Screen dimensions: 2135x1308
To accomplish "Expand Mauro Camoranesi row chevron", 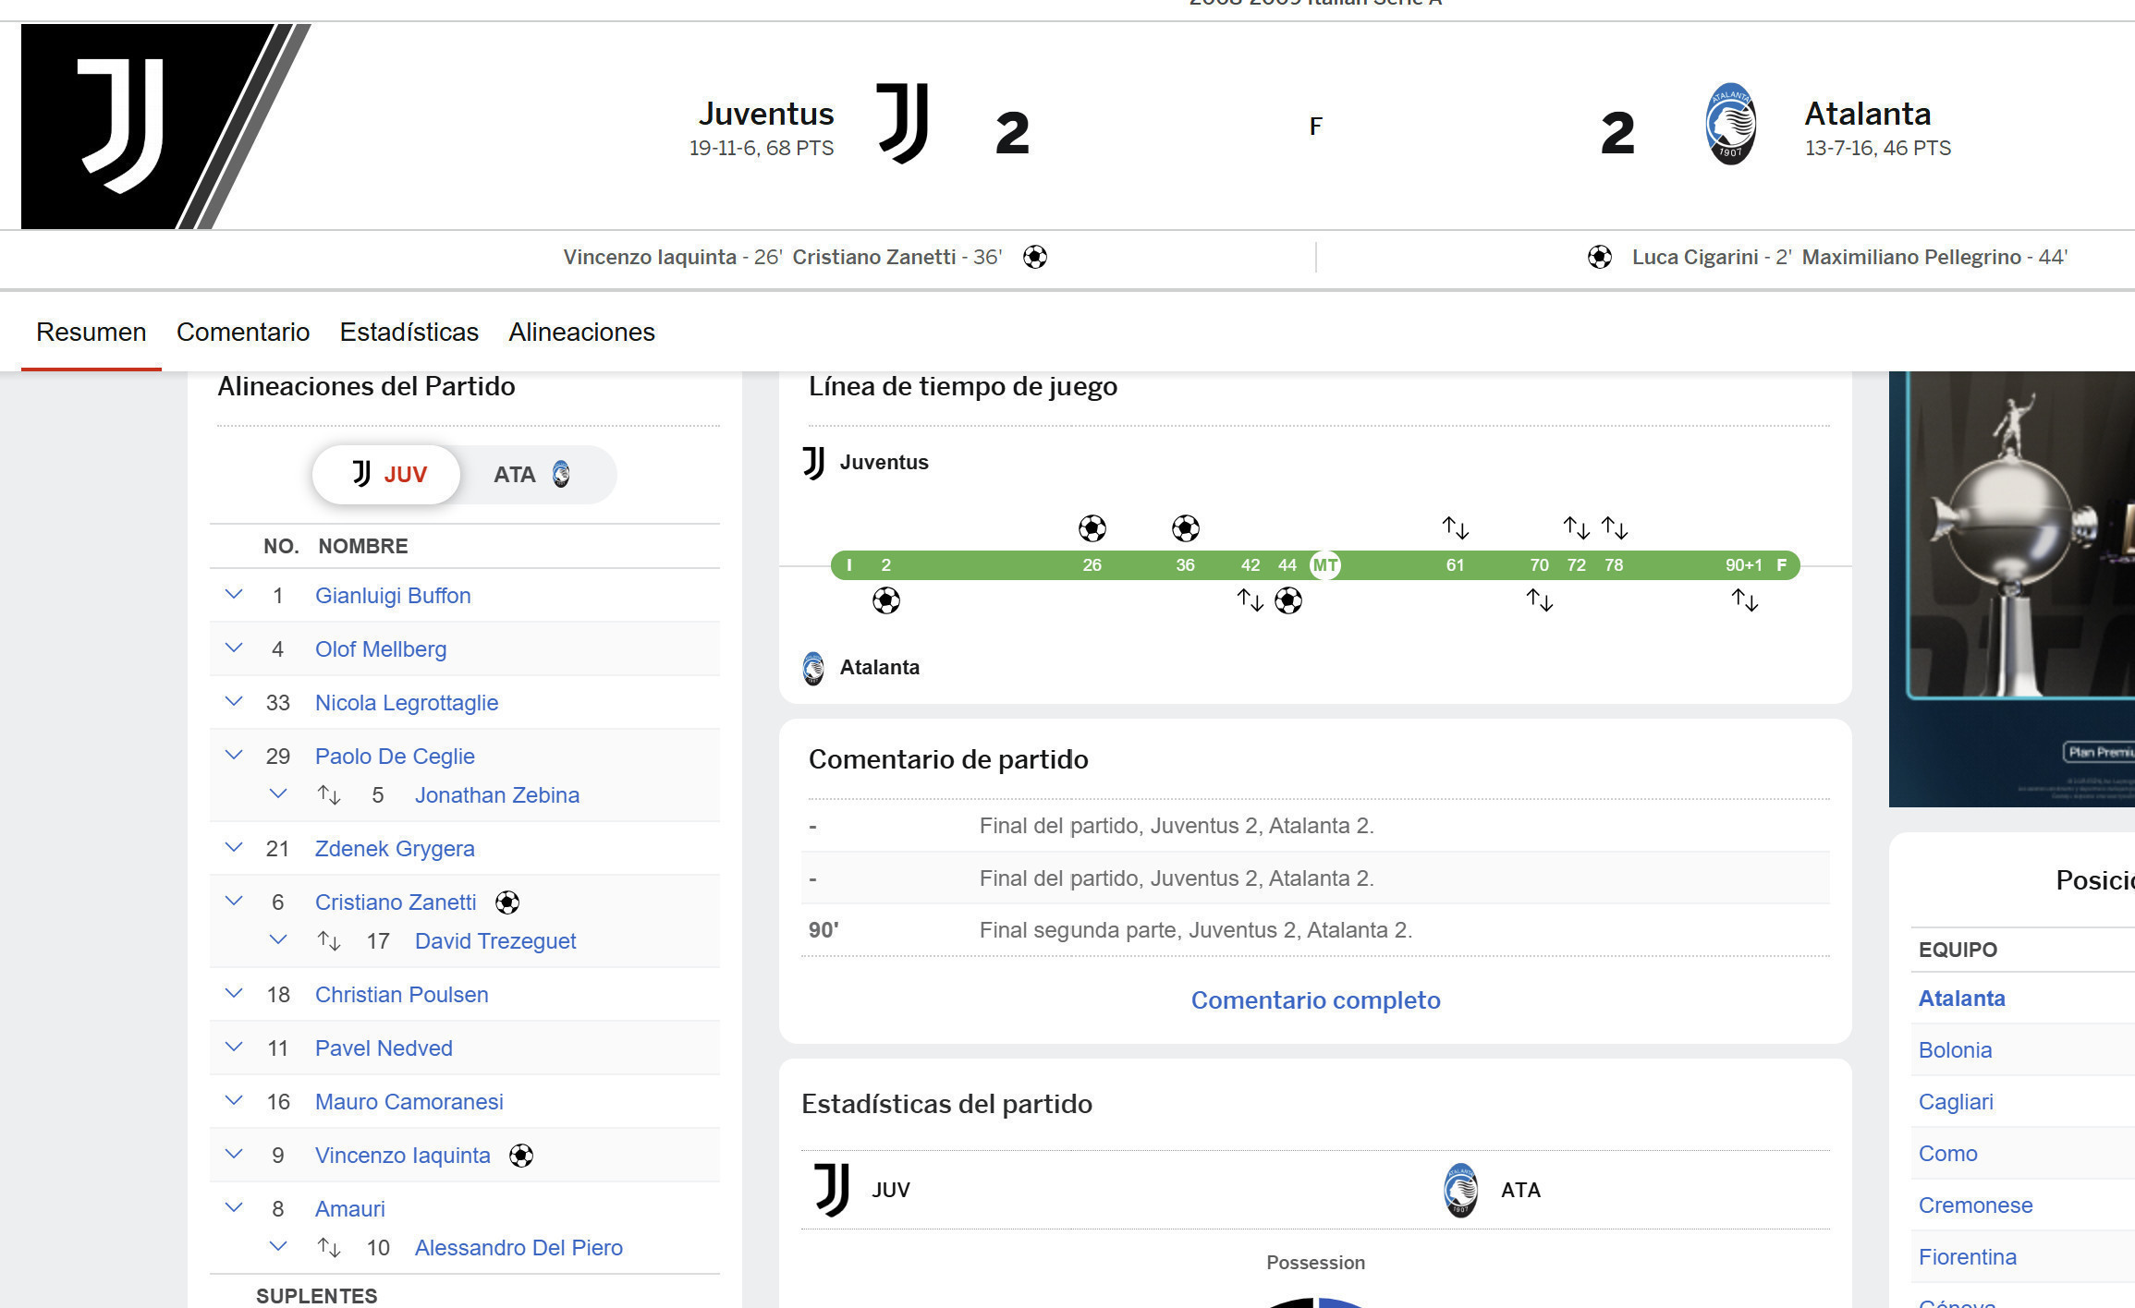I will tap(234, 1101).
